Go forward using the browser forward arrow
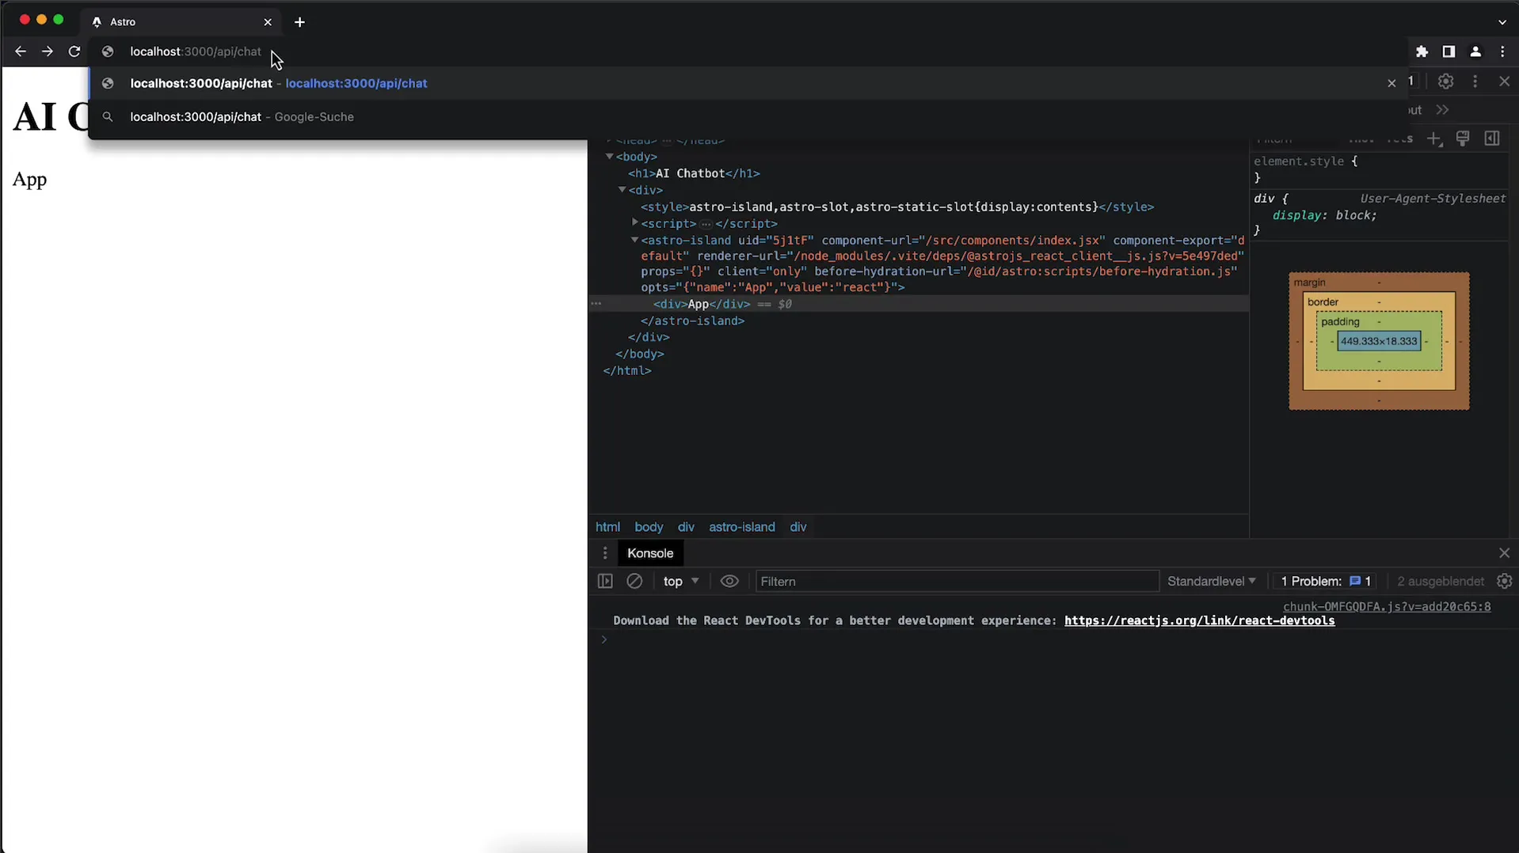 [48, 51]
